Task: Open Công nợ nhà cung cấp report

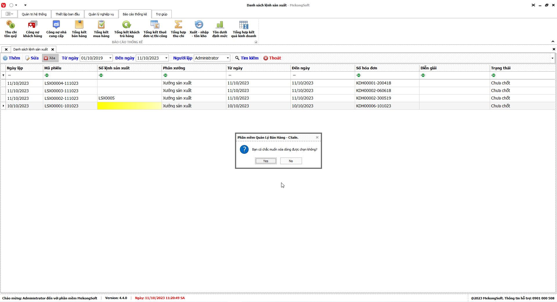Action: (x=56, y=29)
